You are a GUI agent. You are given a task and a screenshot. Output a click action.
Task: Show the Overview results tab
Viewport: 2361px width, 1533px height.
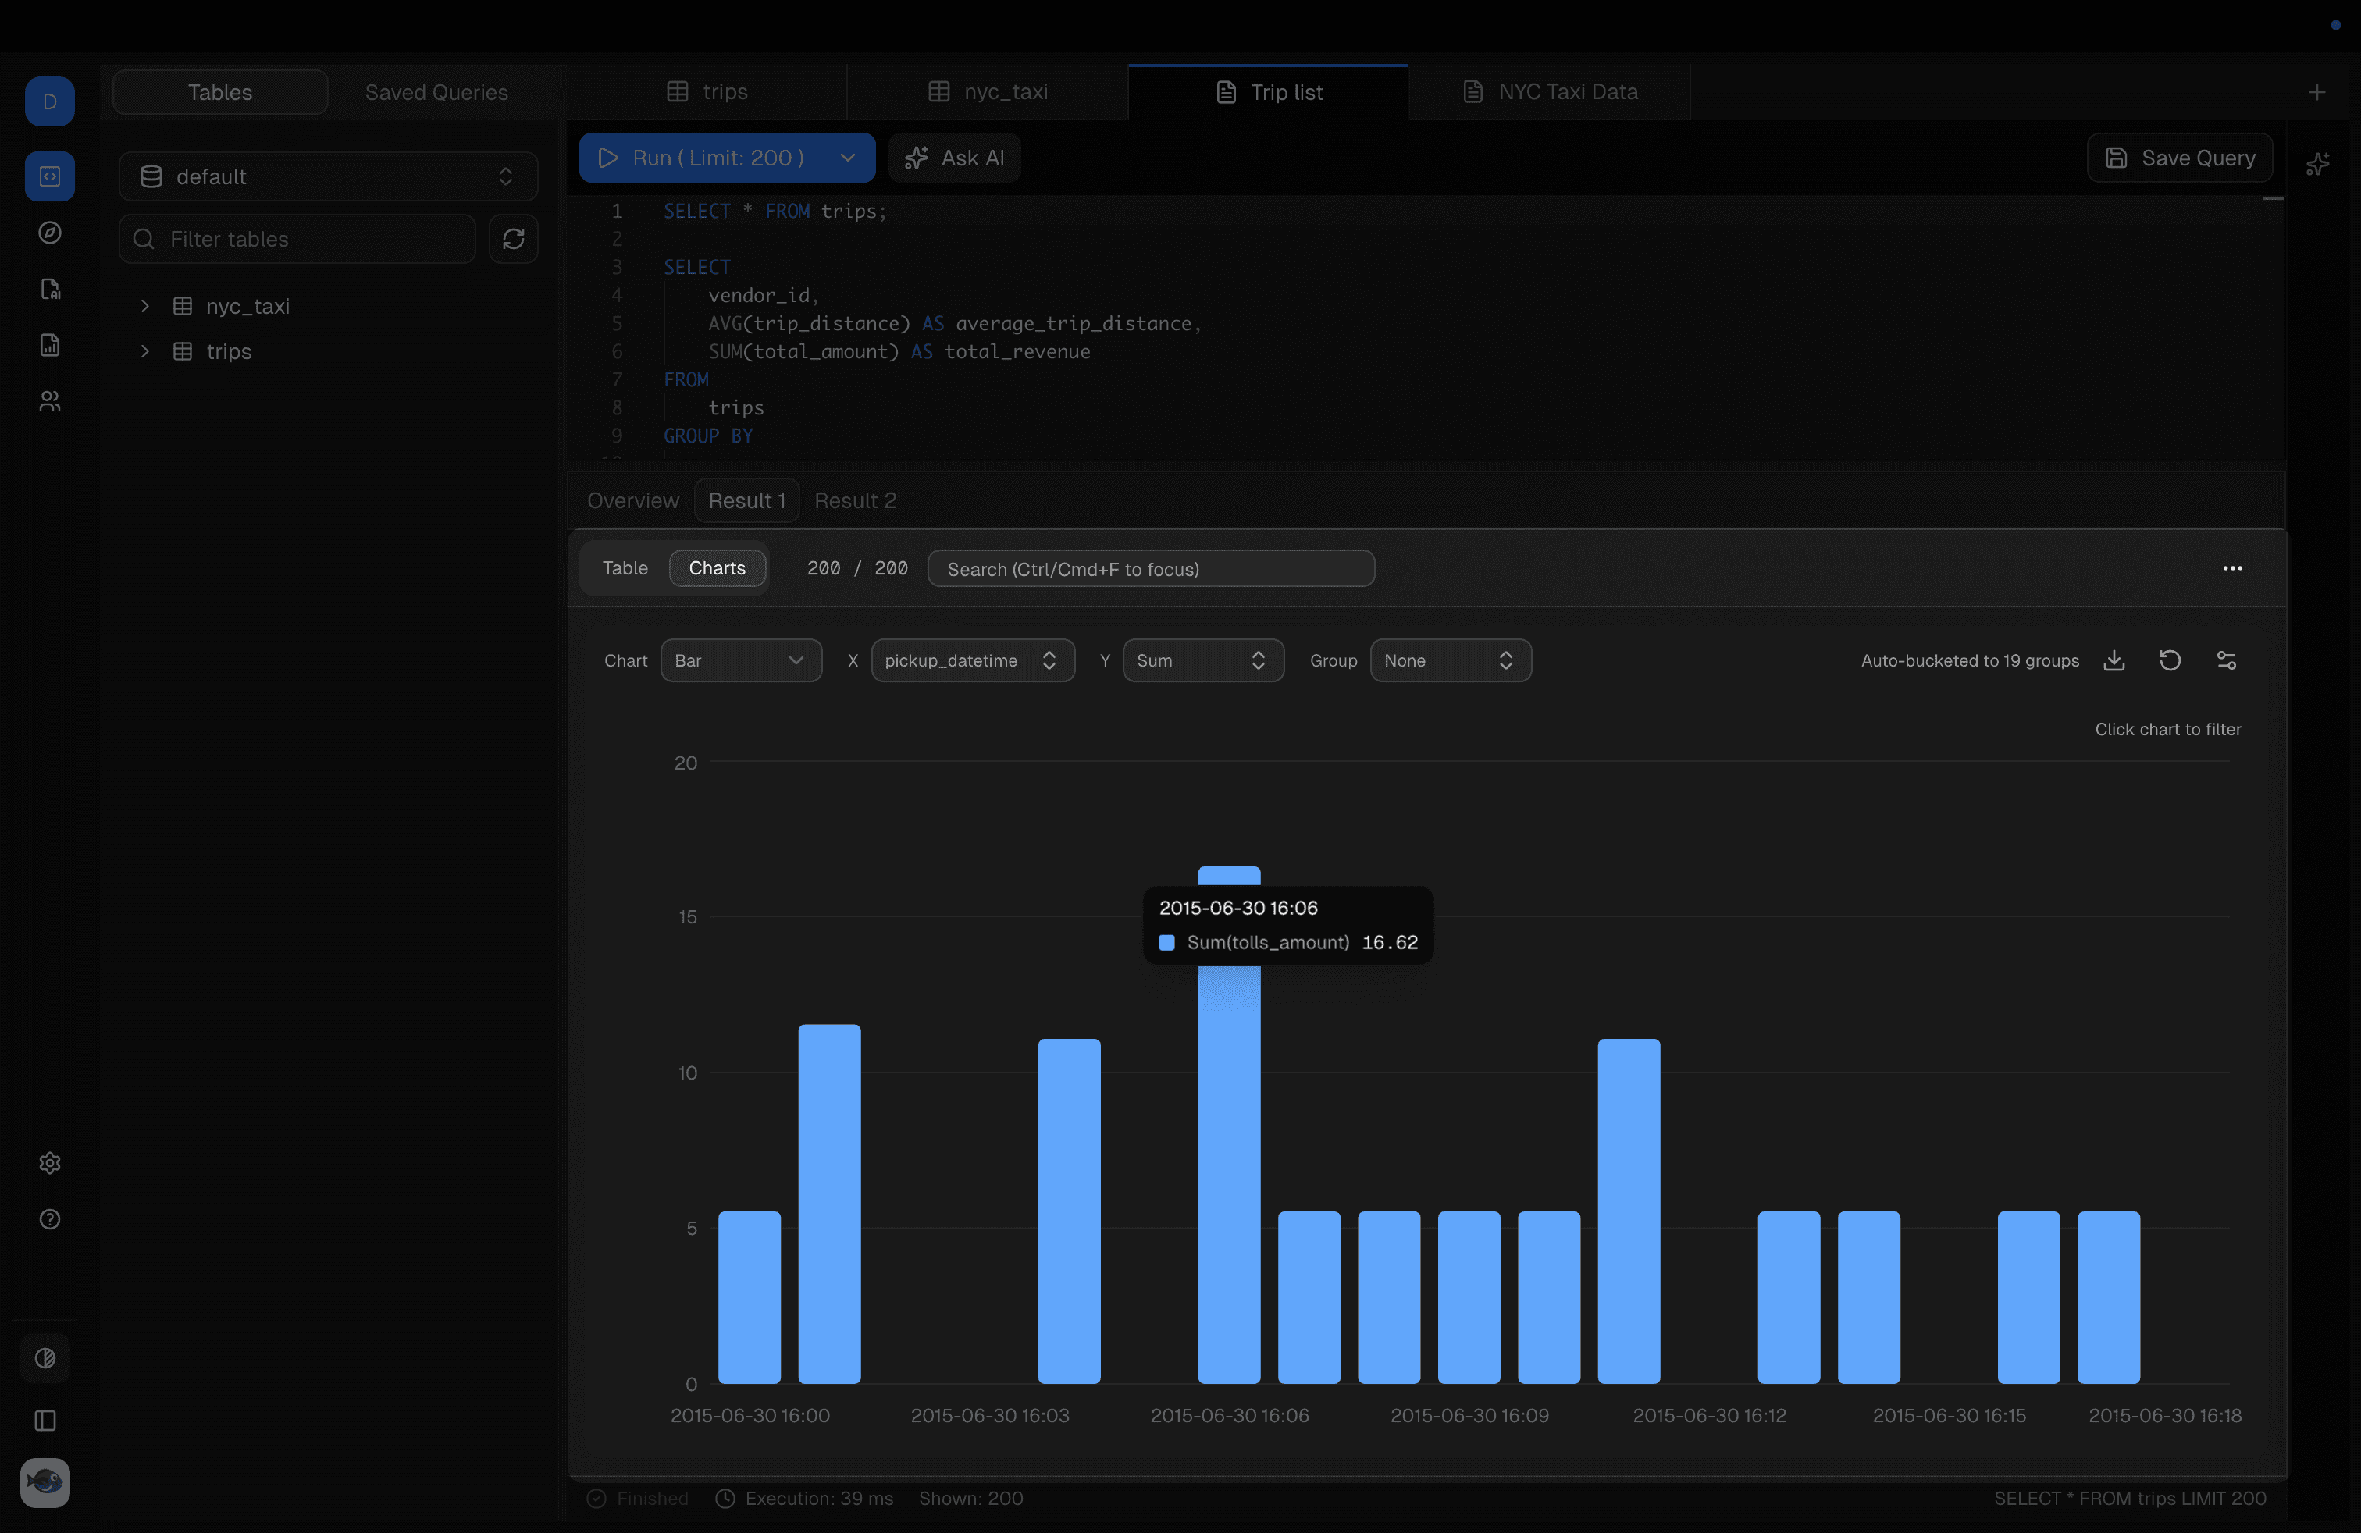coord(633,501)
